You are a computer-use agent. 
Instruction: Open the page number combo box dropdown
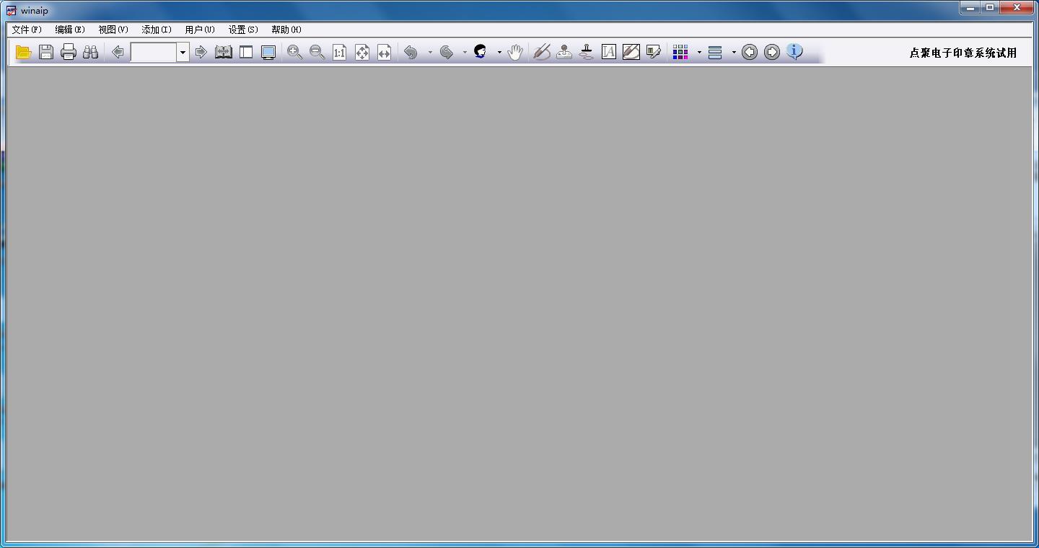183,52
